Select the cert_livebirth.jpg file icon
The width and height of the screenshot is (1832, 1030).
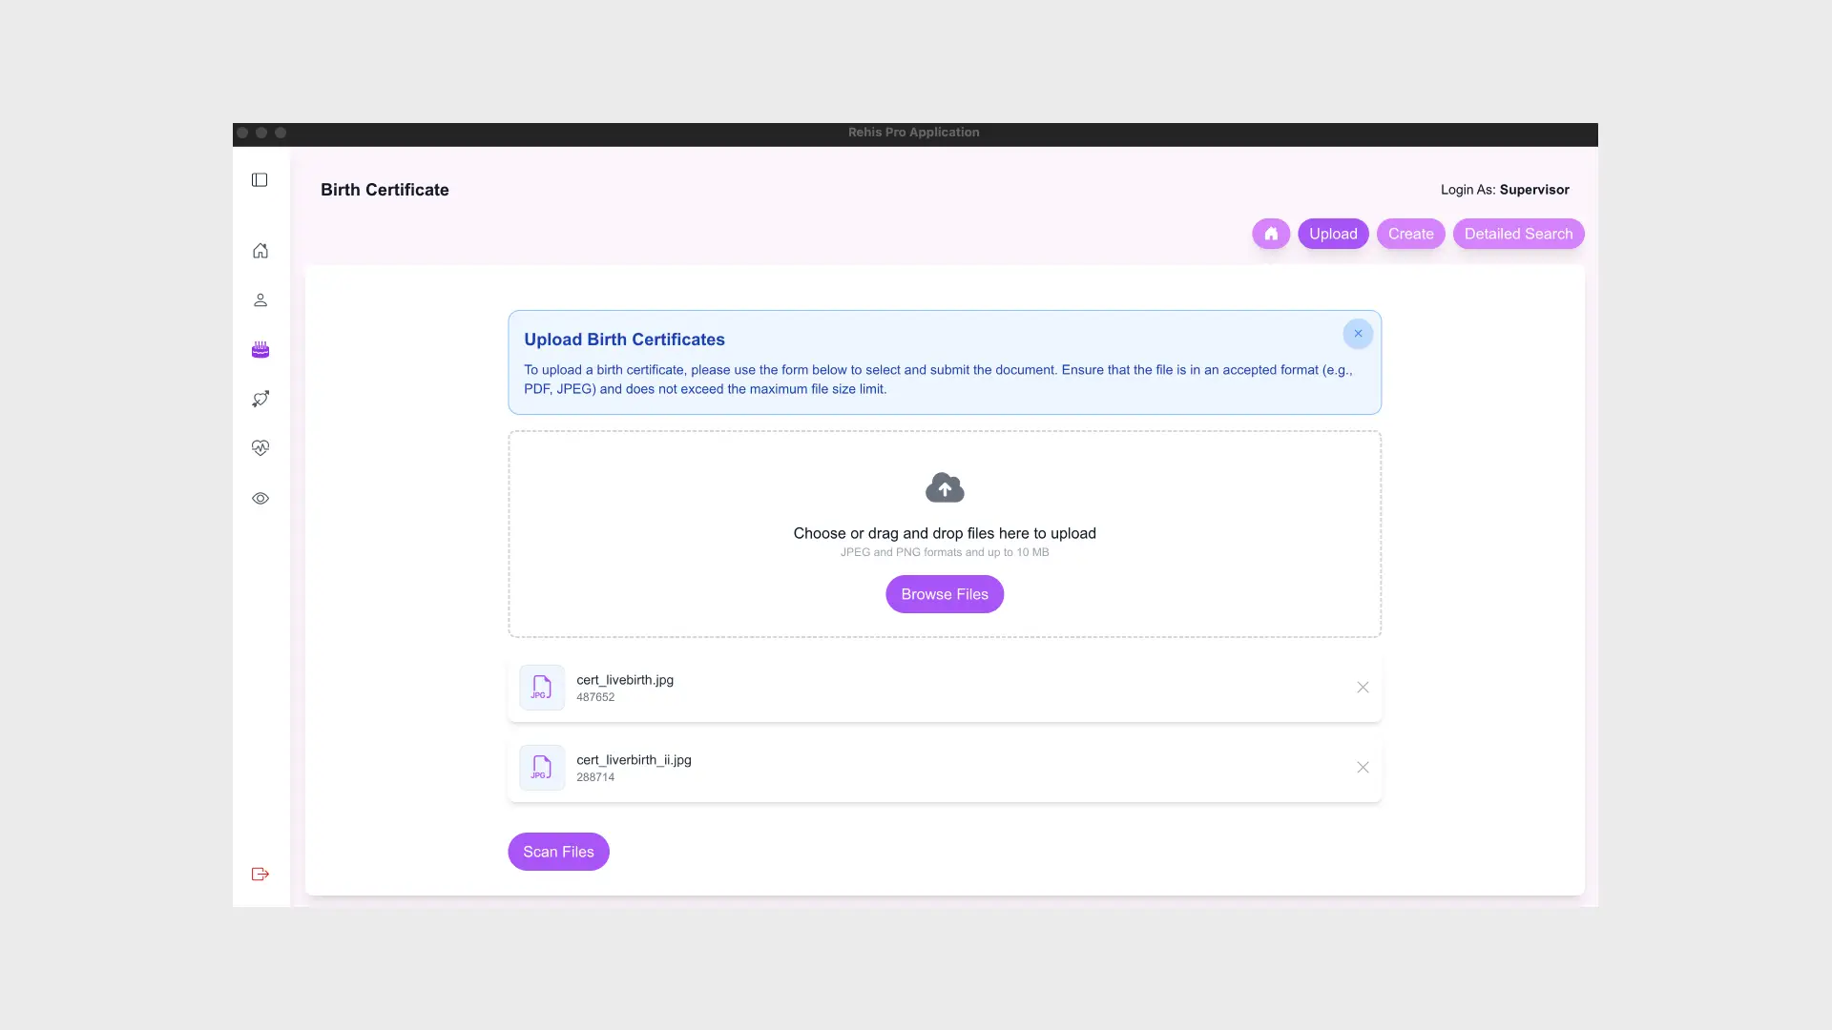542,688
